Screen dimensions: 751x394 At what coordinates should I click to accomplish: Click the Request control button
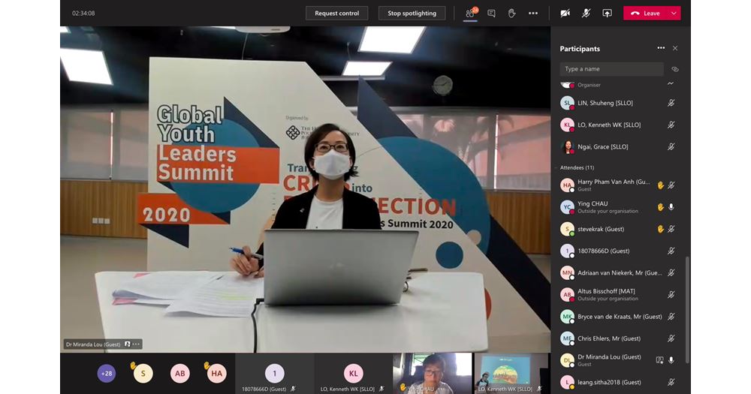pyautogui.click(x=336, y=14)
